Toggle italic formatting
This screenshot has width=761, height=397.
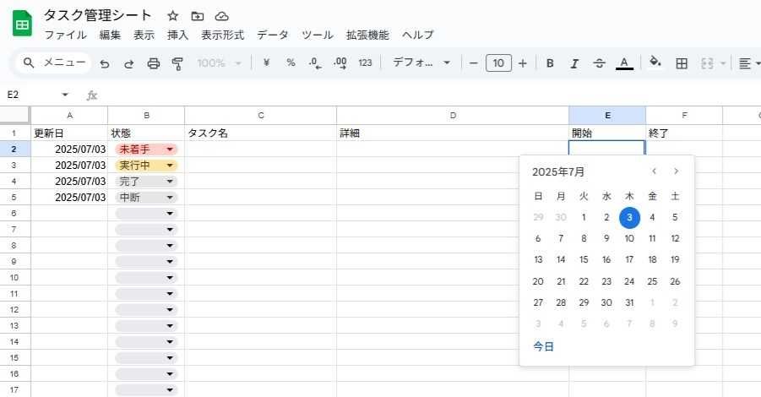point(574,63)
